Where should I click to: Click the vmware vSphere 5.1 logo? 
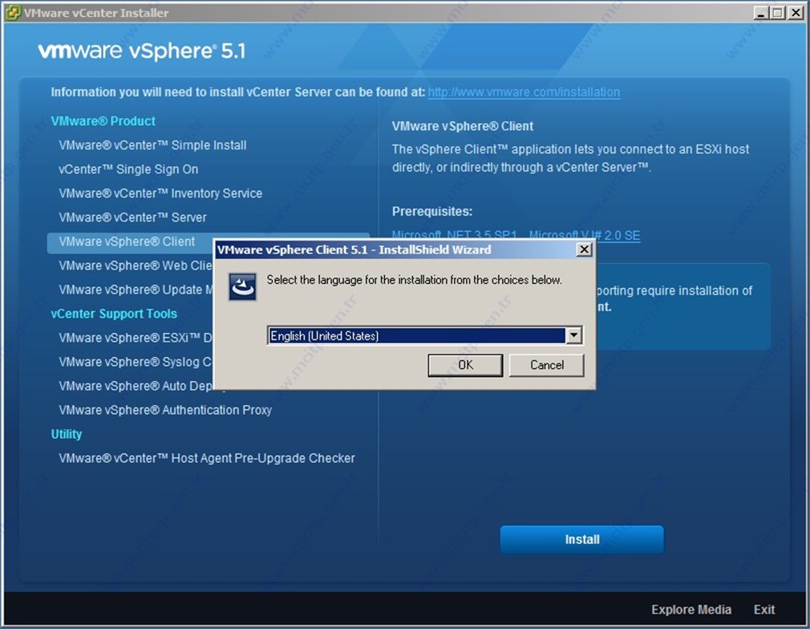(x=141, y=51)
